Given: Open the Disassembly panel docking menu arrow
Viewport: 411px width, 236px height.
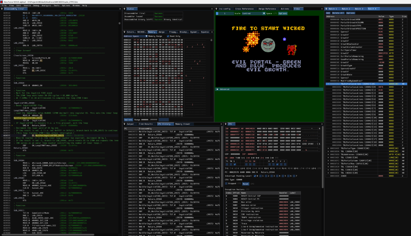Looking at the screenshot, I should click(2, 8).
